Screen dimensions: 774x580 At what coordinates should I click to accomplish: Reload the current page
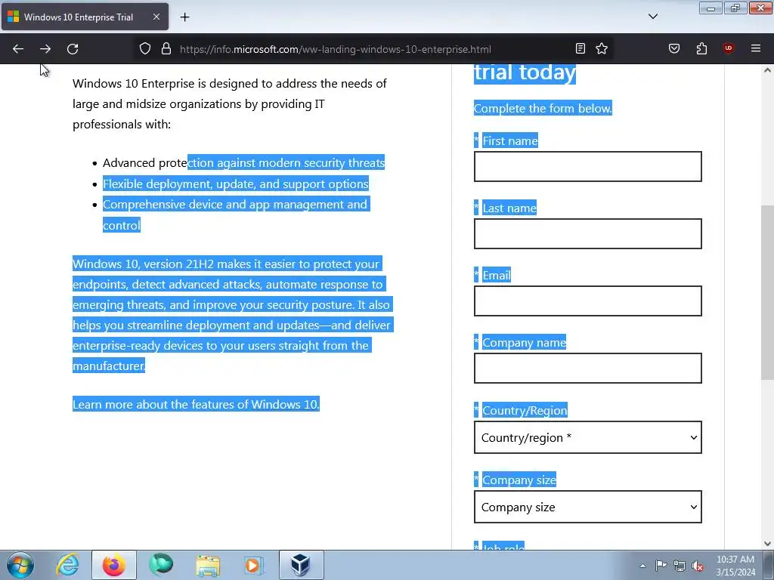click(x=73, y=49)
